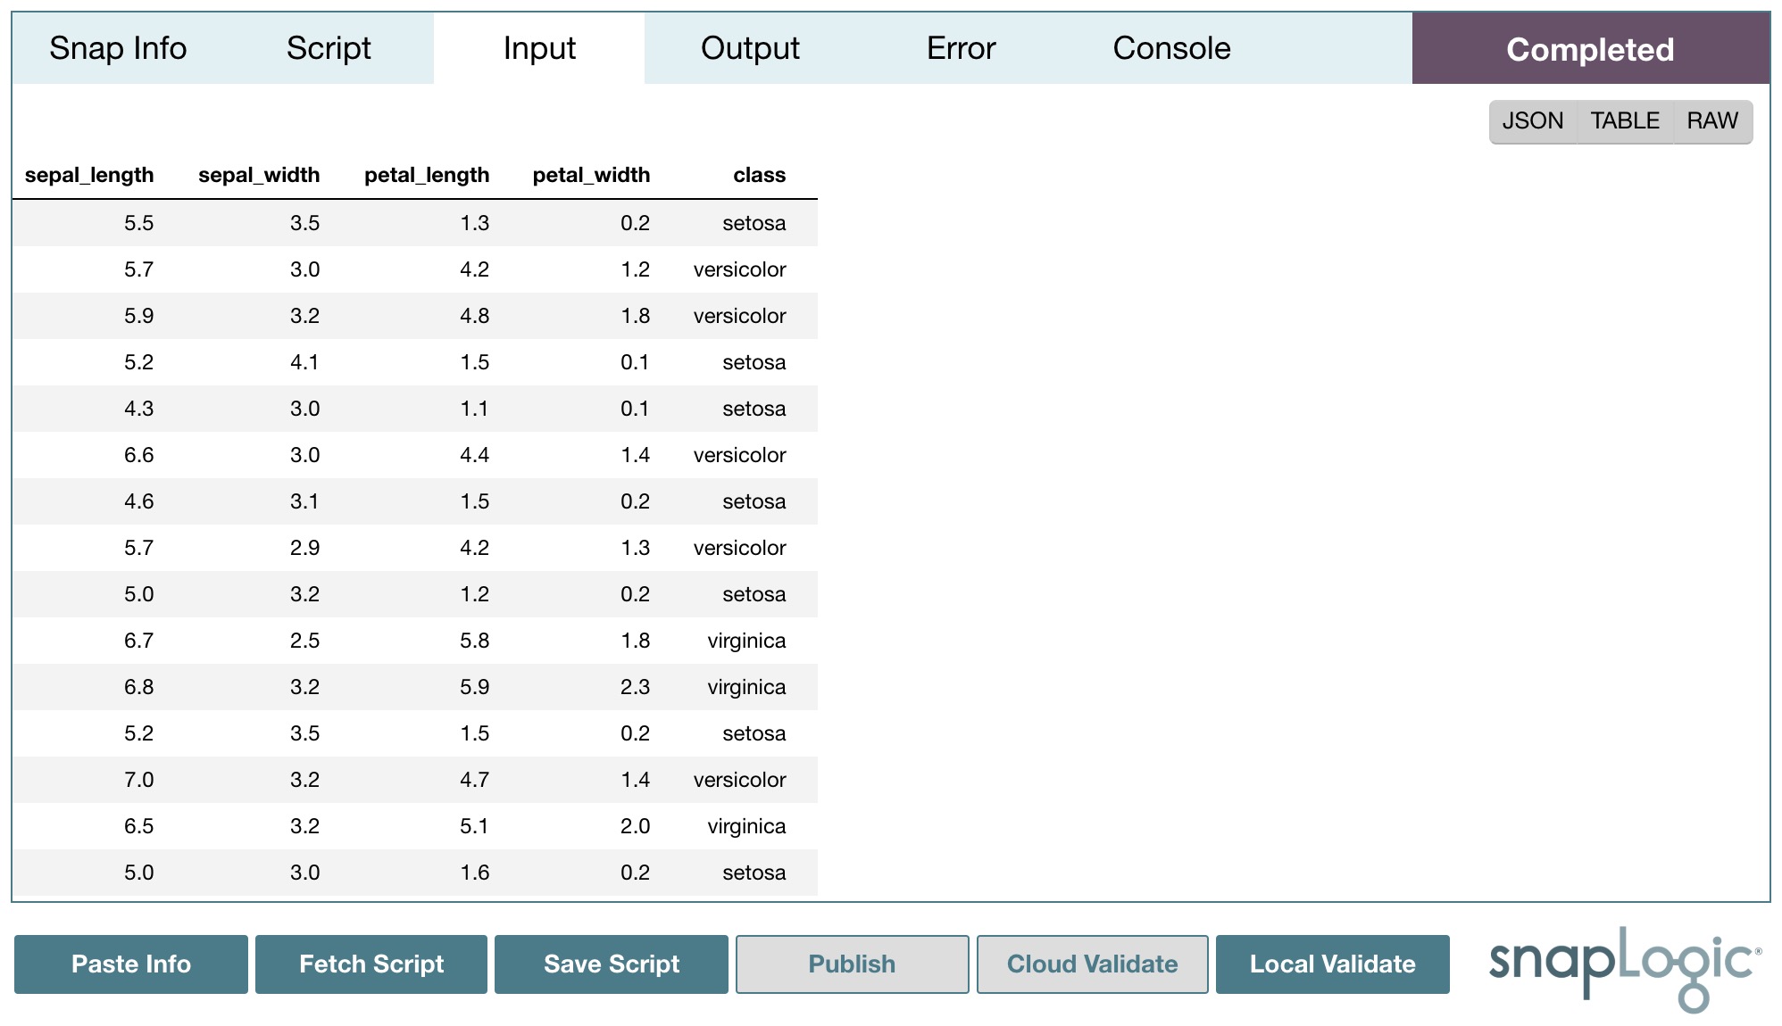Click the class column header
Image resolution: width=1782 pixels, height=1026 pixels.
click(x=759, y=175)
